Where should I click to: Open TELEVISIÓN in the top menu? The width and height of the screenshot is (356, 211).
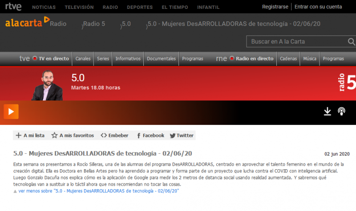[x=79, y=7]
